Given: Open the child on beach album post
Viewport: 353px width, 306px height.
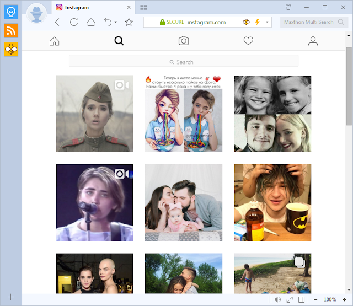Looking at the screenshot, I should click(272, 273).
